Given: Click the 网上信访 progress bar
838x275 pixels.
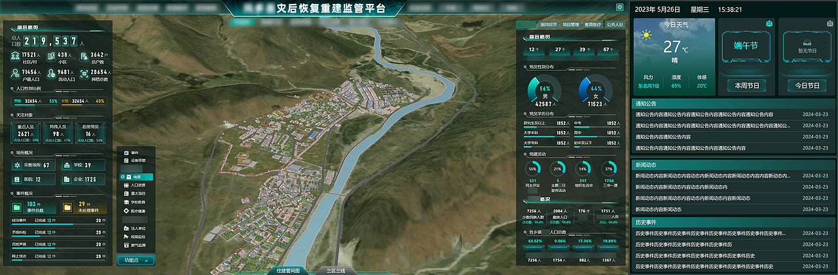Looking at the screenshot, I should pyautogui.click(x=58, y=260).
